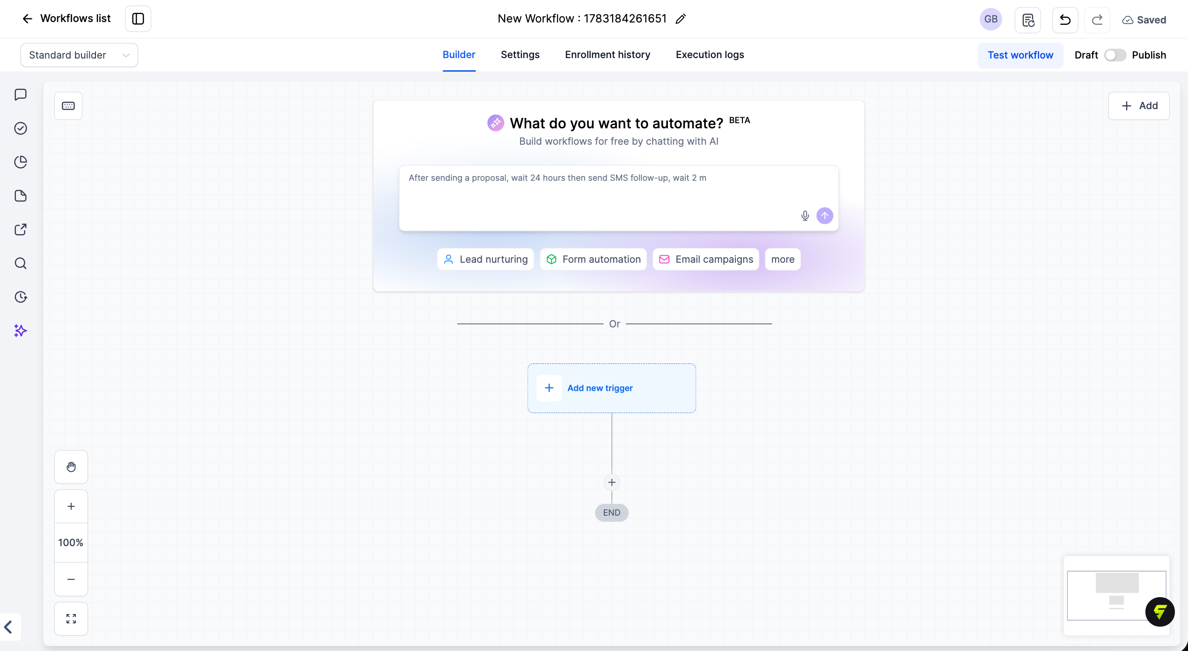Toggle the sidebar panel icon
The height and width of the screenshot is (651, 1188).
[138, 19]
